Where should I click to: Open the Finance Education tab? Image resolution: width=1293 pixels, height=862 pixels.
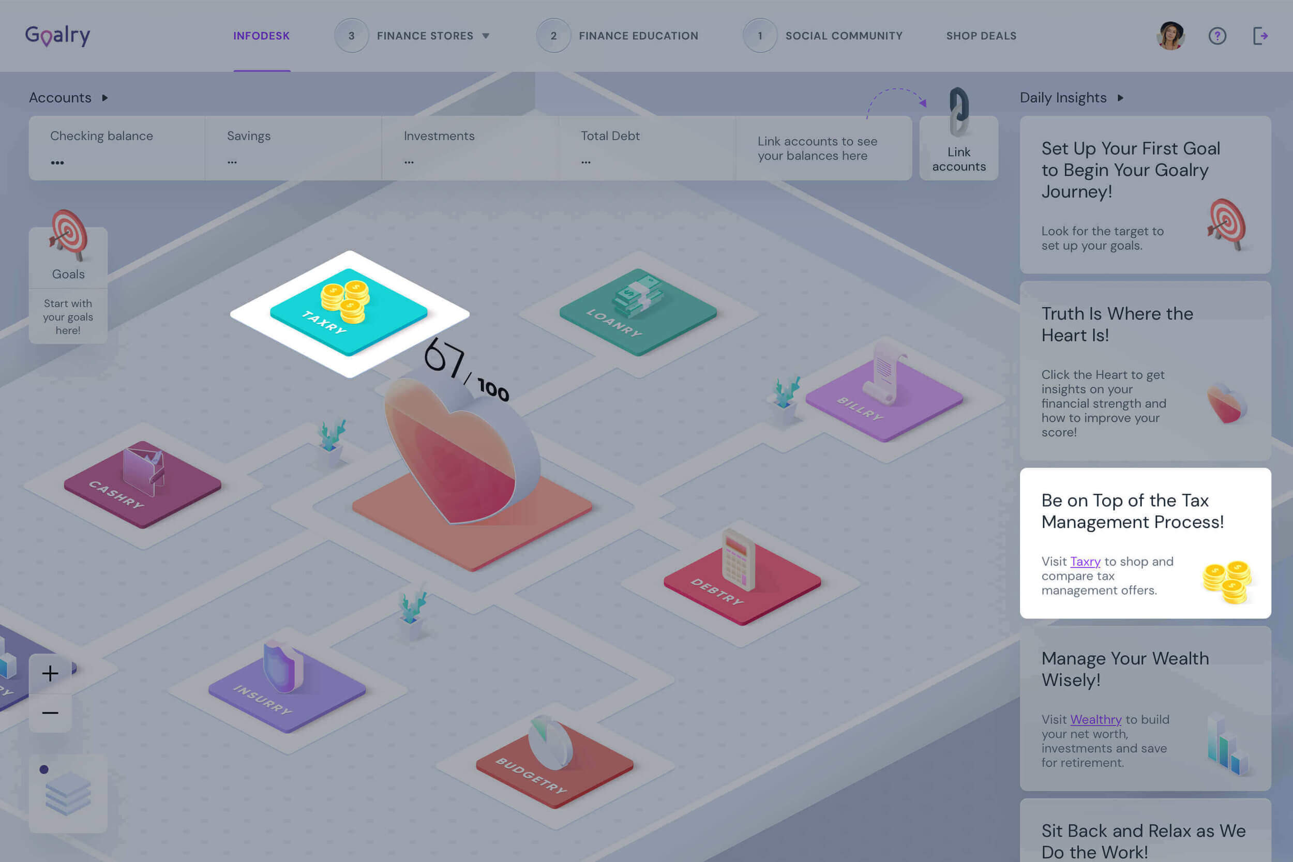[638, 36]
